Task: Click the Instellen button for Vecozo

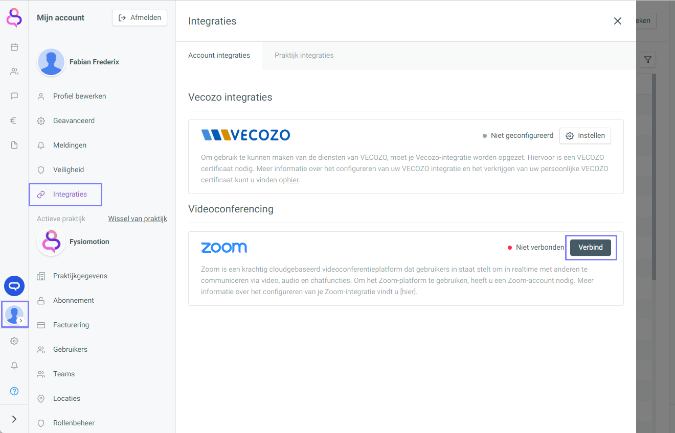Action: [585, 136]
